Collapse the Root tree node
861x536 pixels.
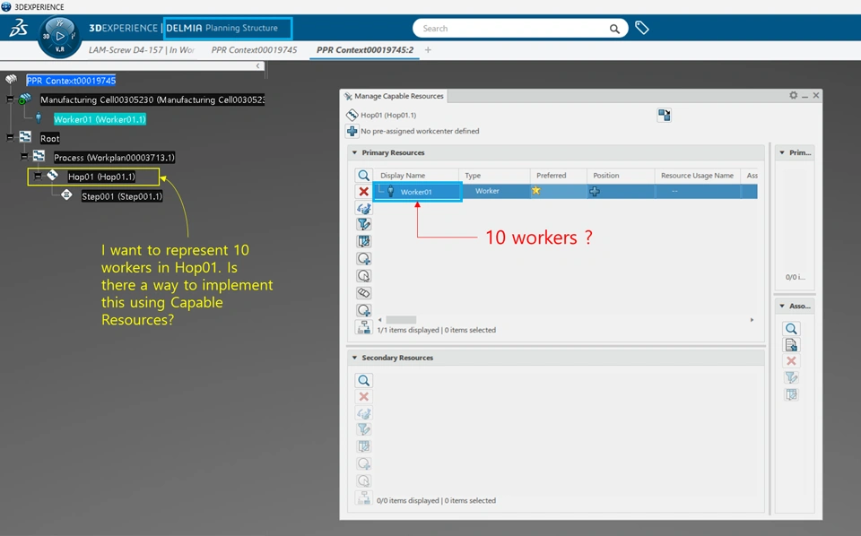[x=10, y=137]
